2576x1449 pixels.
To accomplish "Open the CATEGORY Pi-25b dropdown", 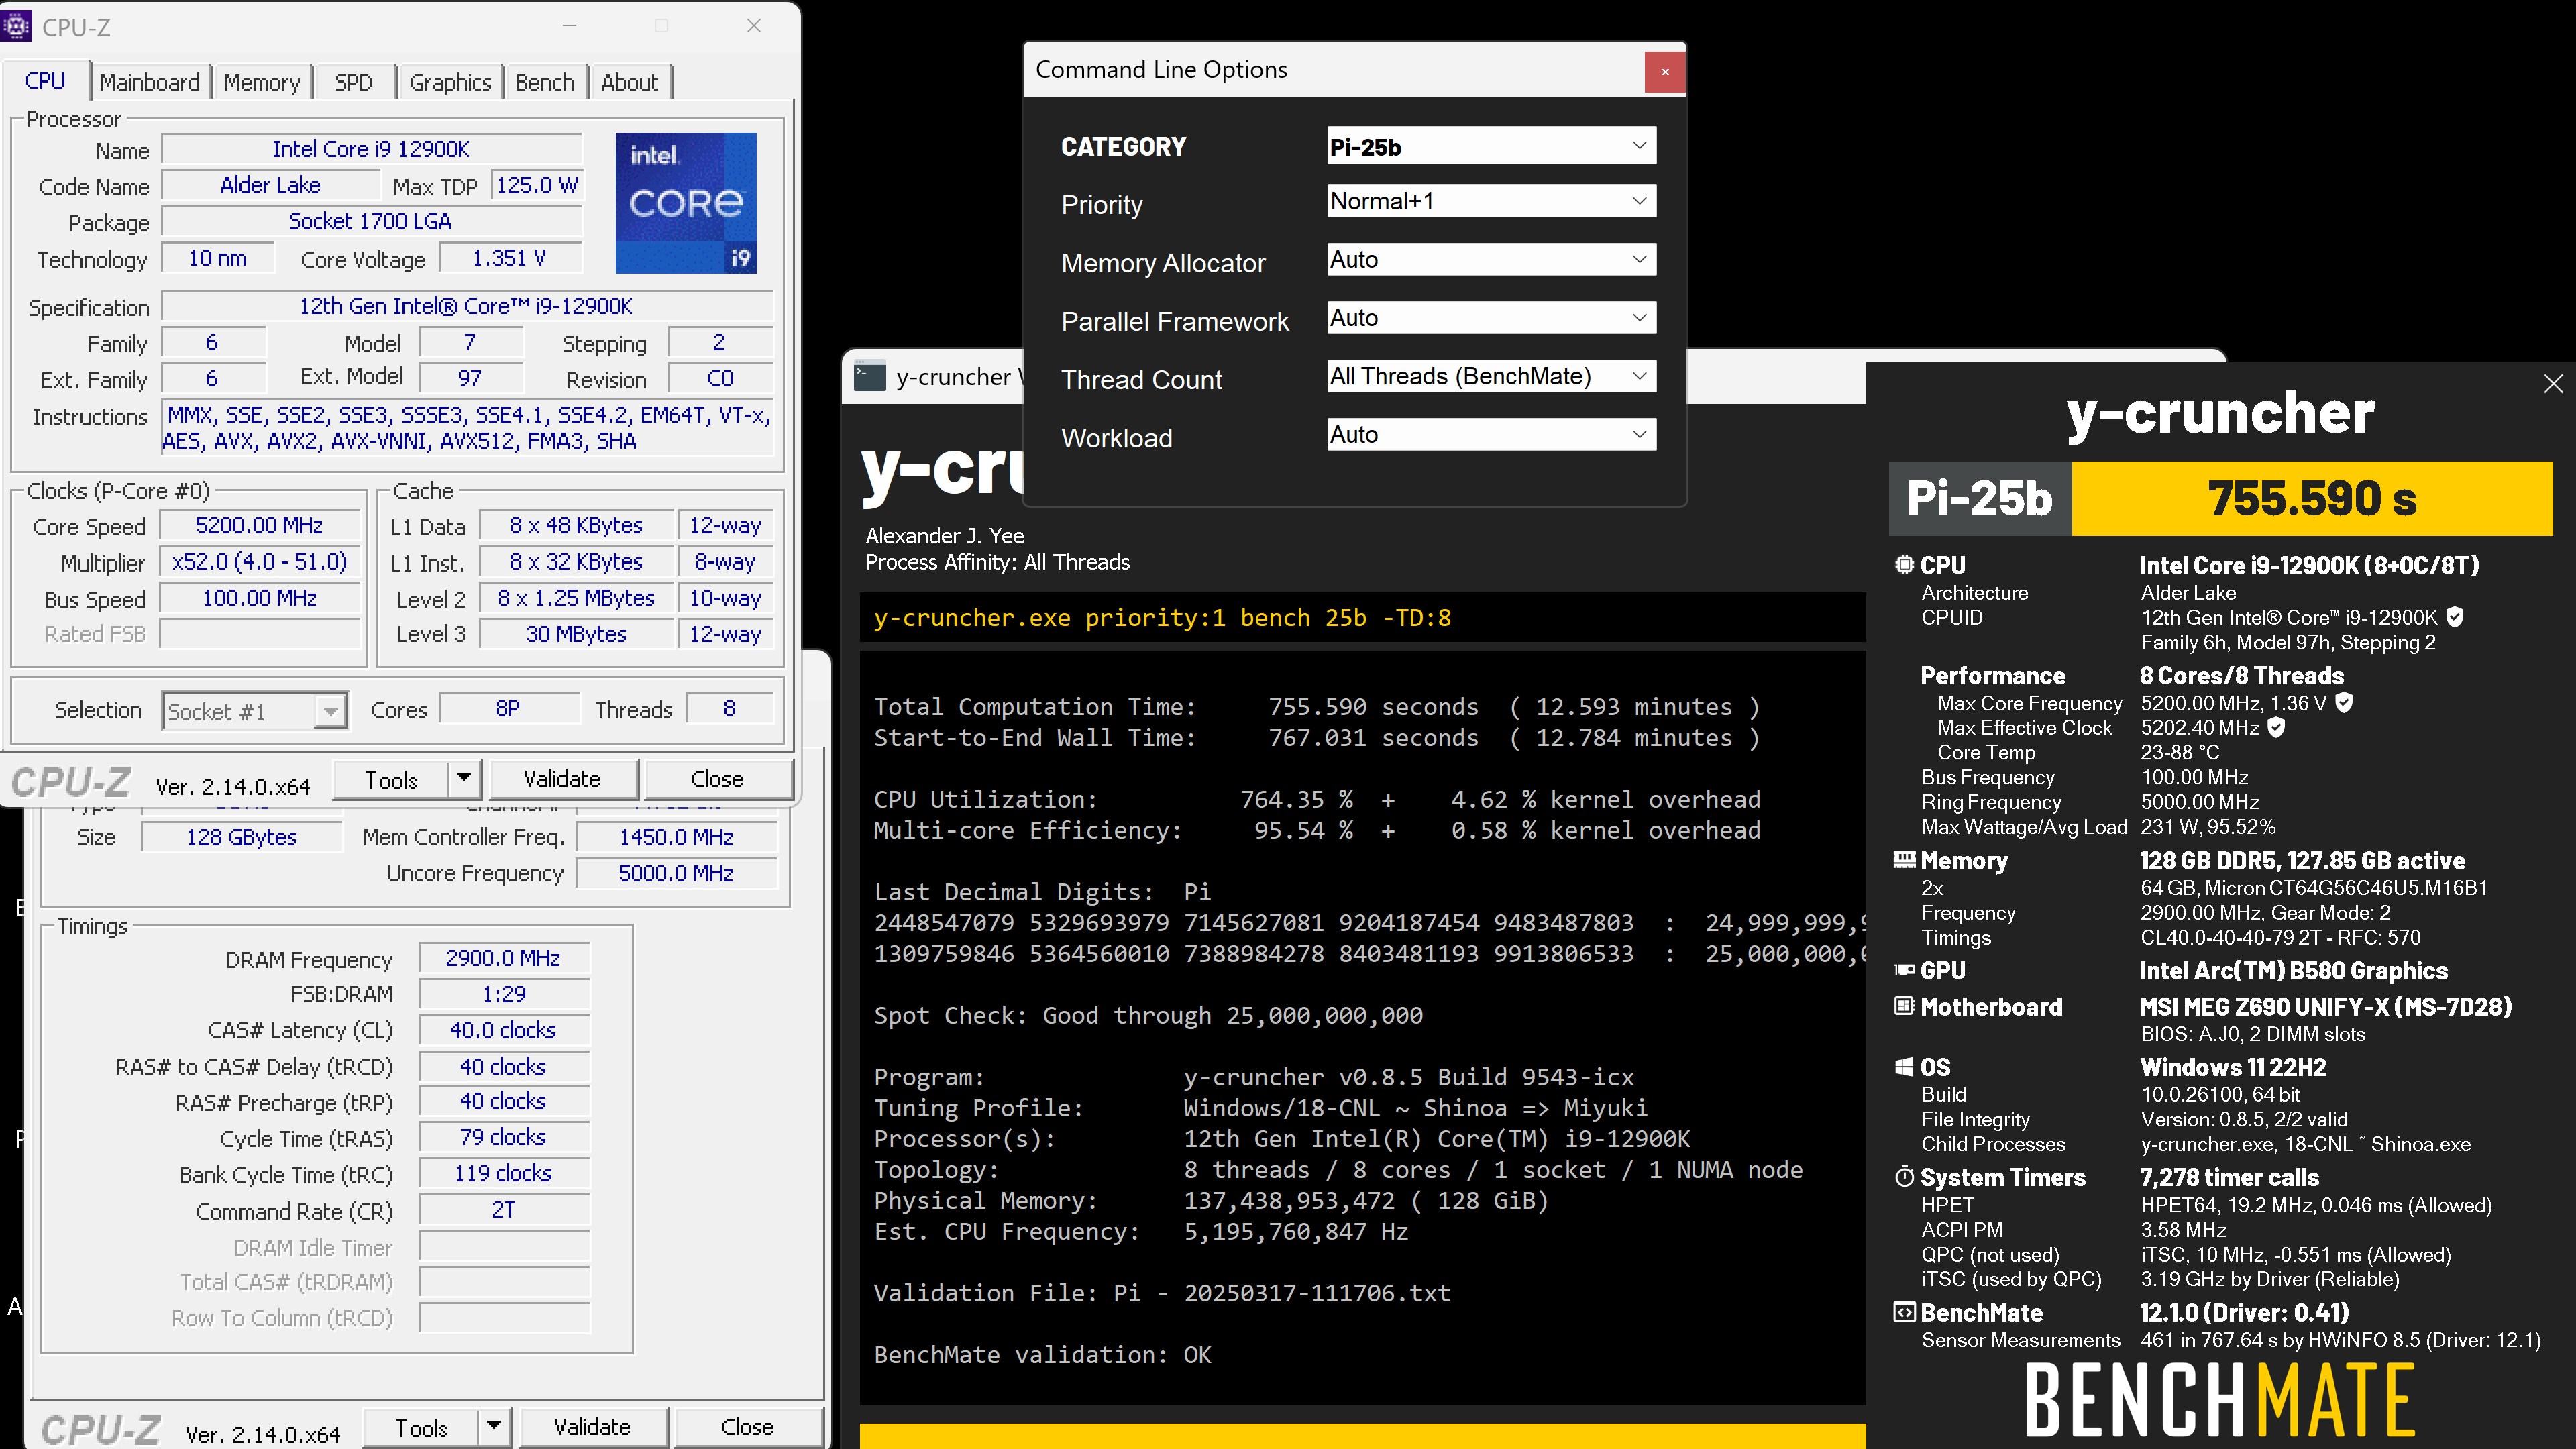I will pyautogui.click(x=1491, y=146).
